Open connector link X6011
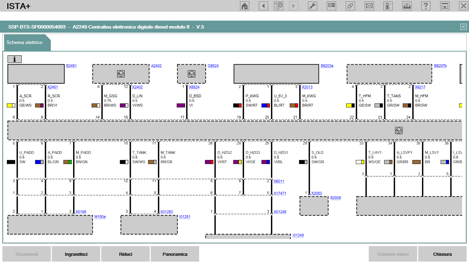Screen dimensions: 469x264 [279, 181]
